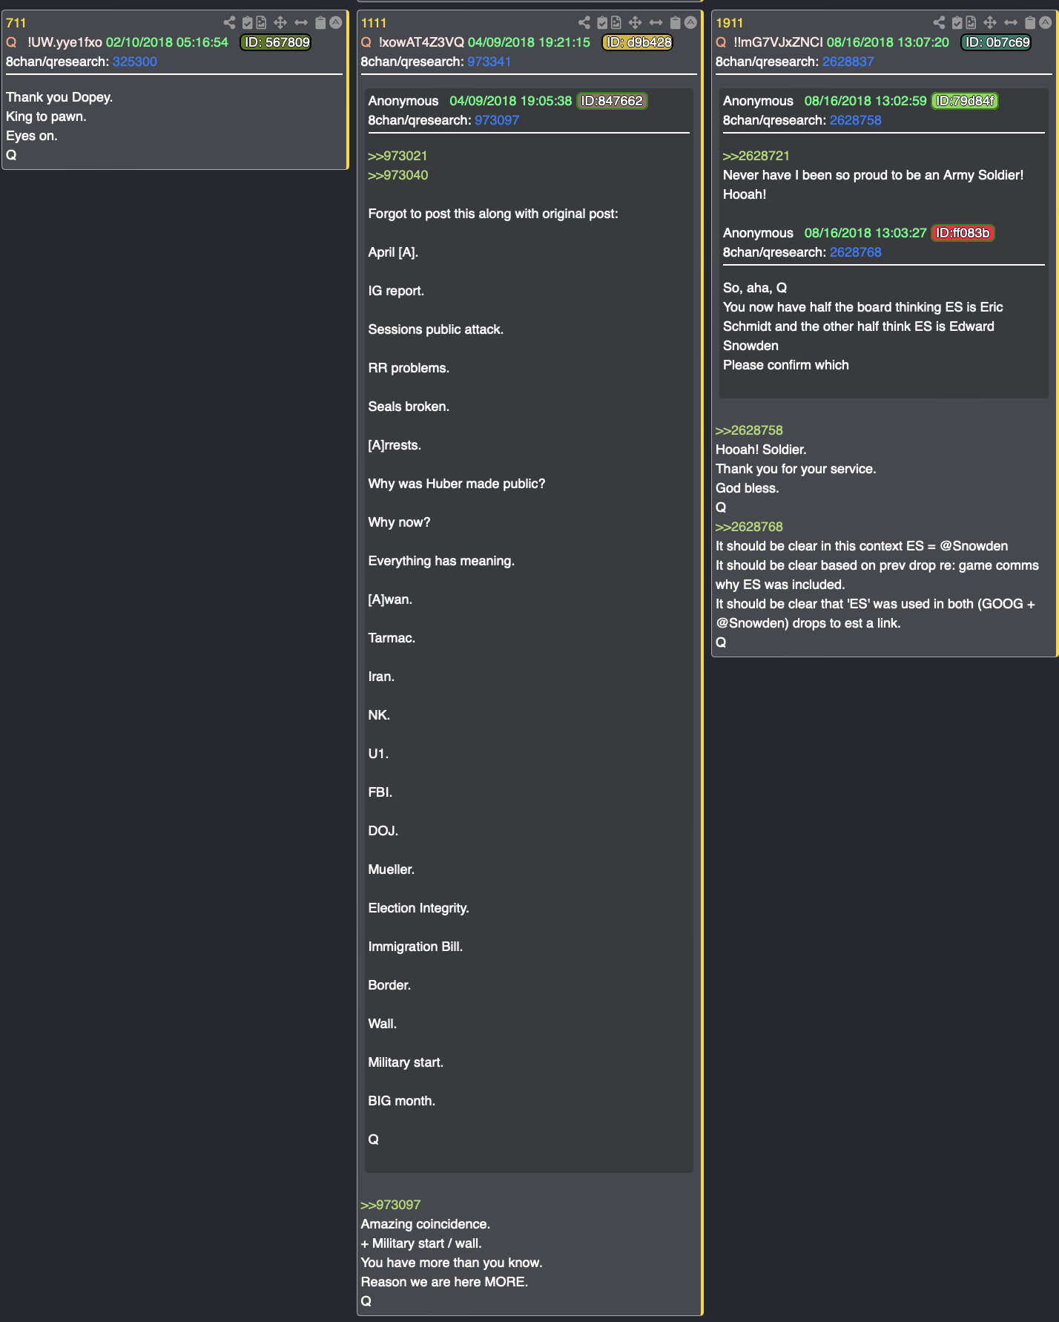The height and width of the screenshot is (1322, 1059).
Task: Click the plain clipboard icon on post 1911
Action: coord(1030,23)
